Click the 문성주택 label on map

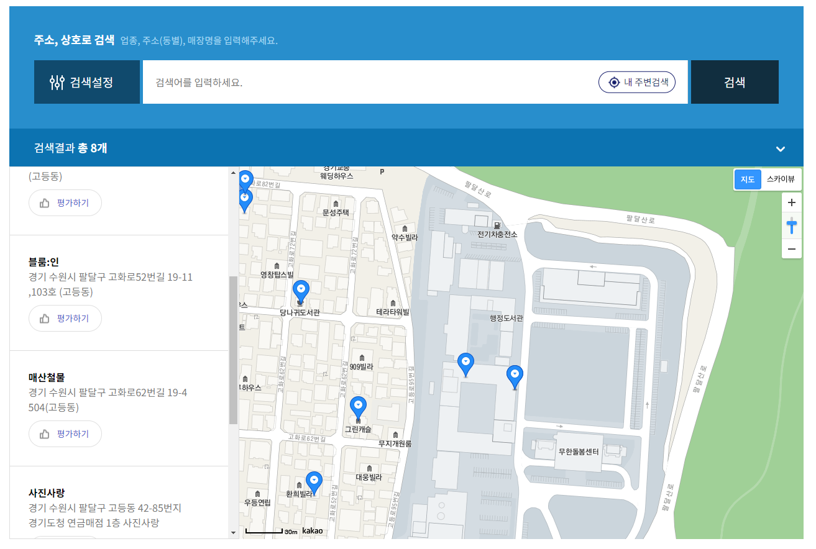(336, 212)
